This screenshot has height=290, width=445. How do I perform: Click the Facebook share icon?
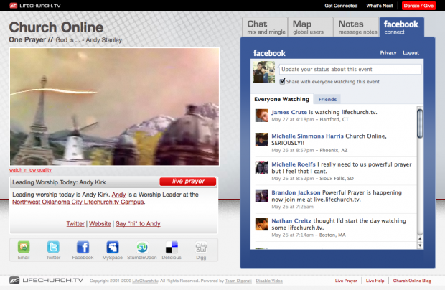83,247
